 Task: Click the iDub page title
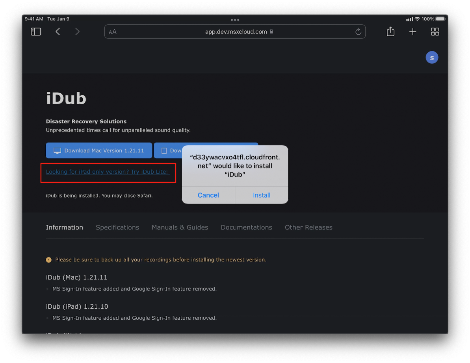pos(66,98)
